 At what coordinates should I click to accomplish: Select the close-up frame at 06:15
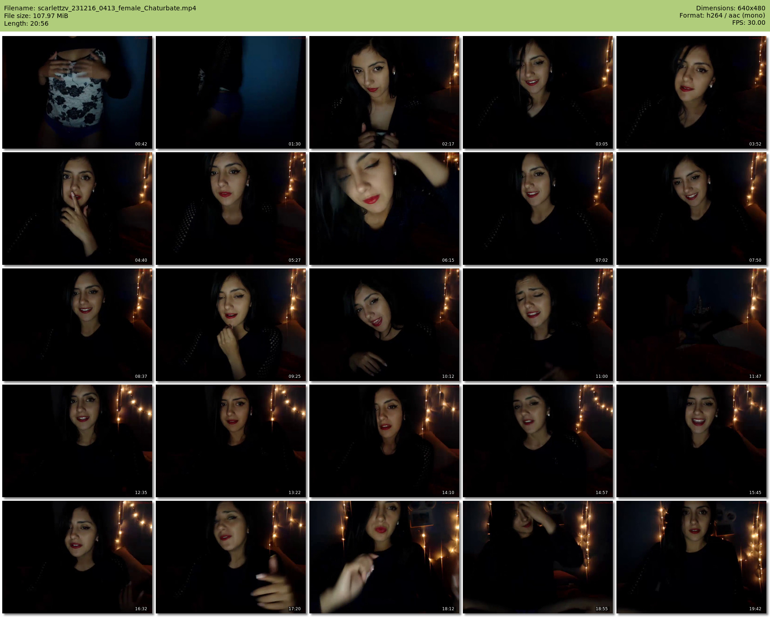pyautogui.click(x=384, y=209)
